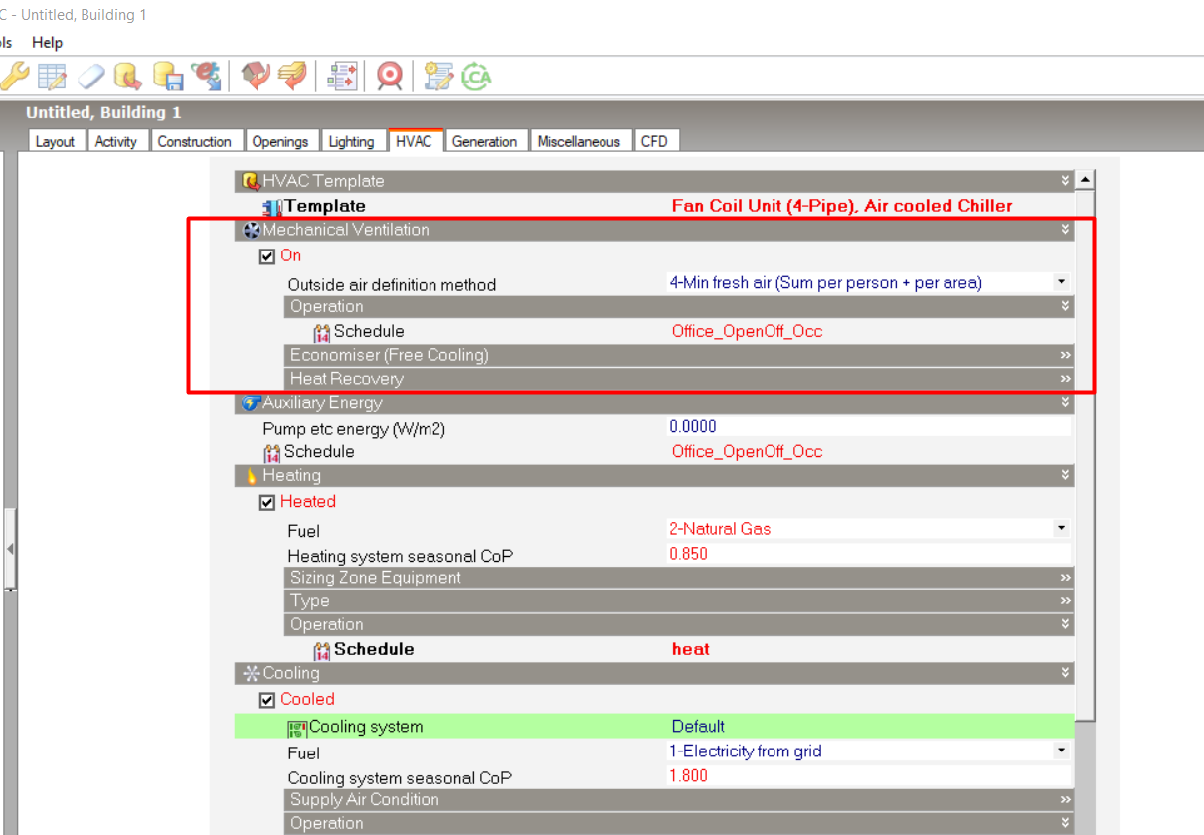Open the Heating Fuel dropdown

[x=1061, y=529]
